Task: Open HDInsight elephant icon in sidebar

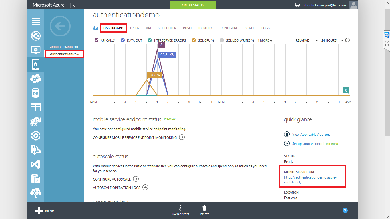Action: 36,121
